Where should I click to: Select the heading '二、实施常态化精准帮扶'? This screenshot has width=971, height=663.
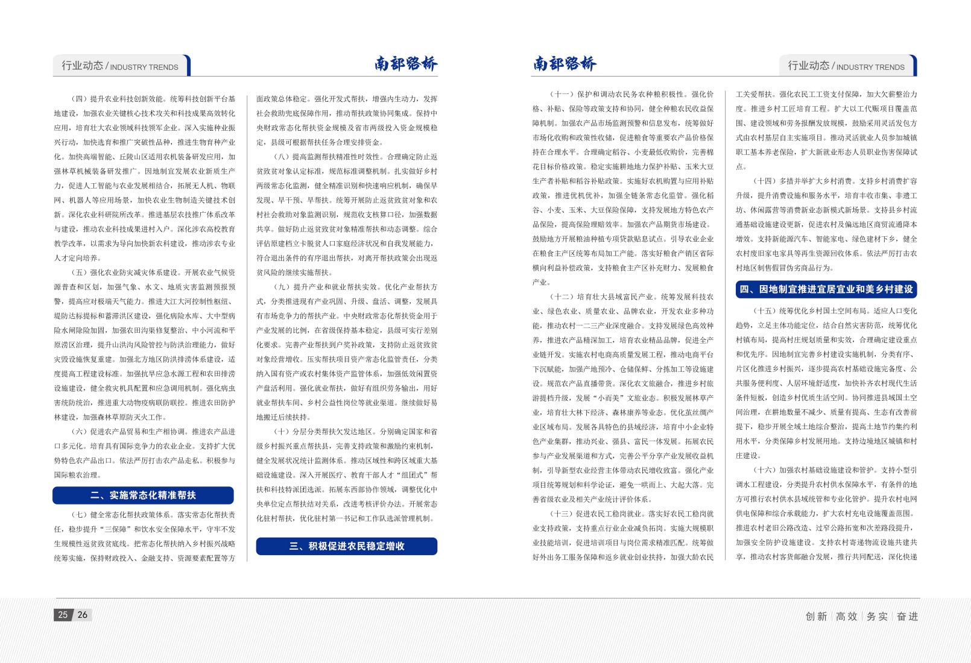click(143, 495)
